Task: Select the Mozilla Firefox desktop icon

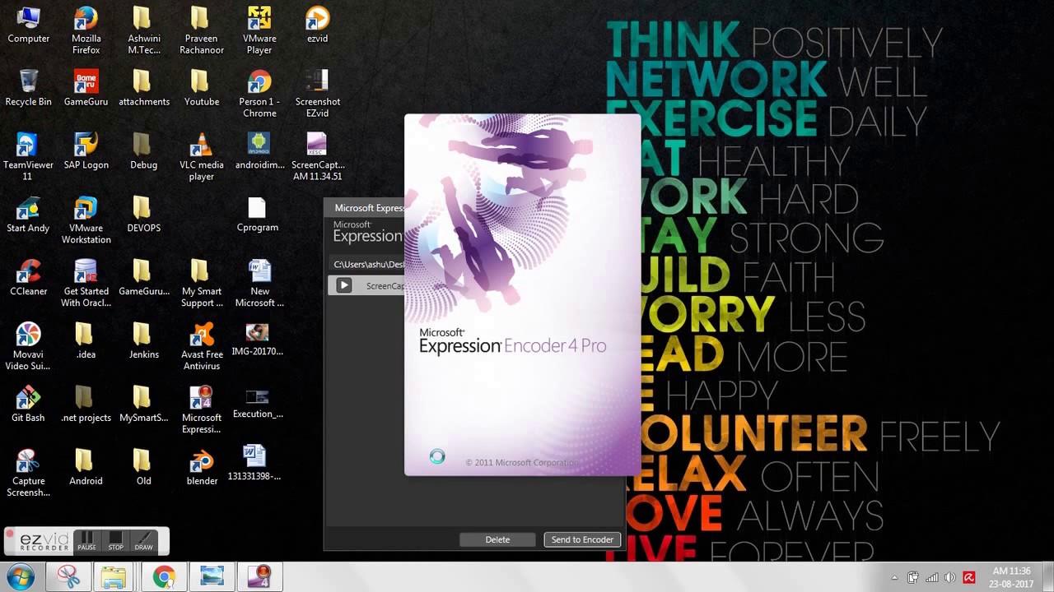Action: 86,30
